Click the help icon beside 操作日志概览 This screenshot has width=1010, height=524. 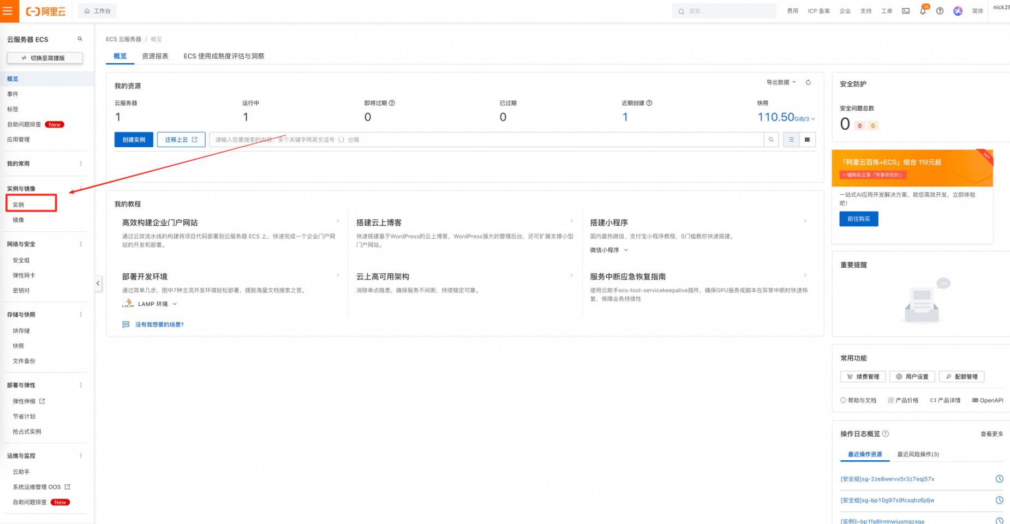tap(886, 434)
